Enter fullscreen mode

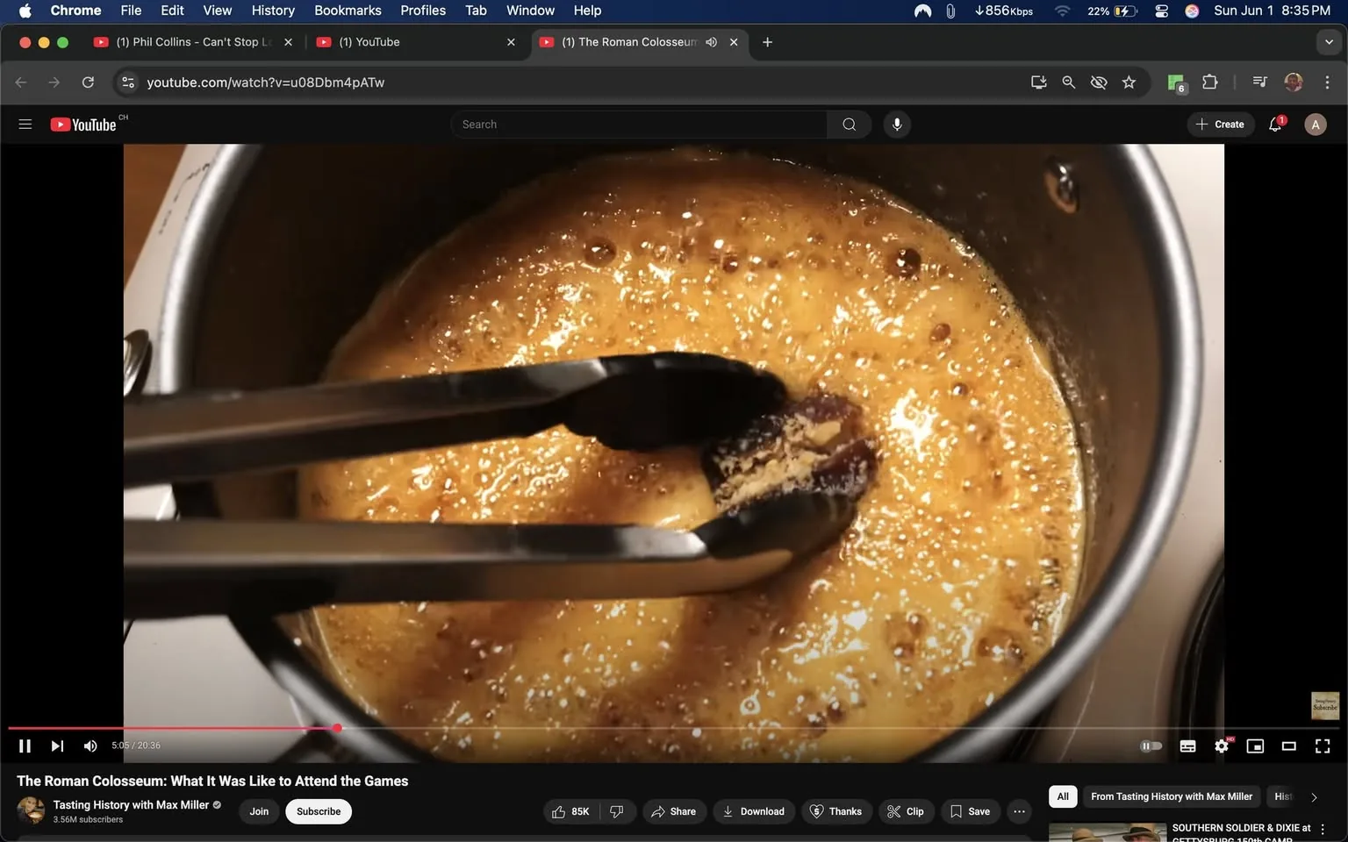[1322, 746]
